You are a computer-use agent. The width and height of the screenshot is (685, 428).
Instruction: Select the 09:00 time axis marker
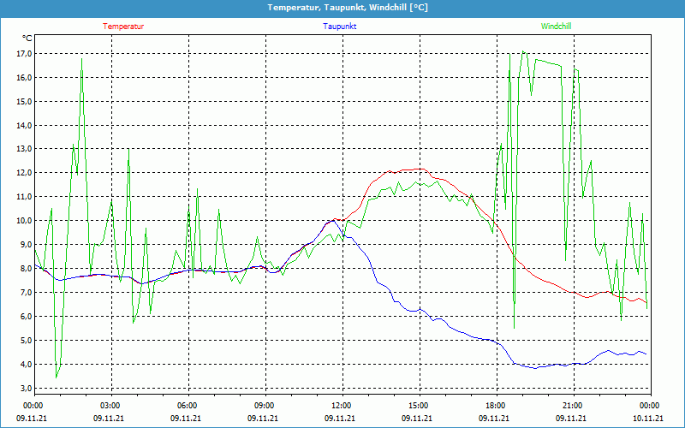[x=265, y=405]
